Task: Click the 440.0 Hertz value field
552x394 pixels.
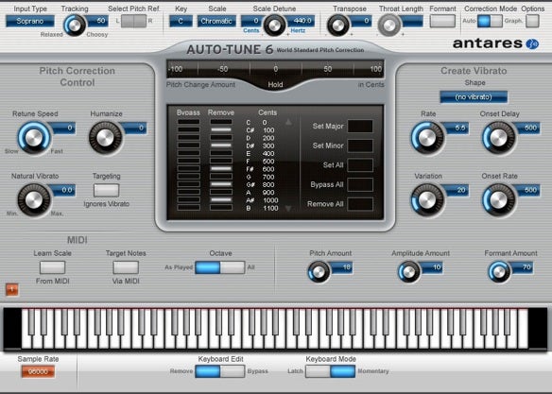Action: 300,21
